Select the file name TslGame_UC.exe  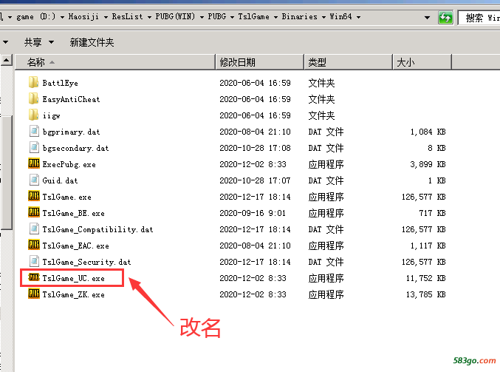[73, 278]
